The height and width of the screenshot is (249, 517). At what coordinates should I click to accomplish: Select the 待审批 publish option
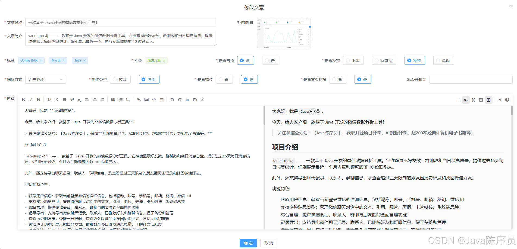[384, 60]
